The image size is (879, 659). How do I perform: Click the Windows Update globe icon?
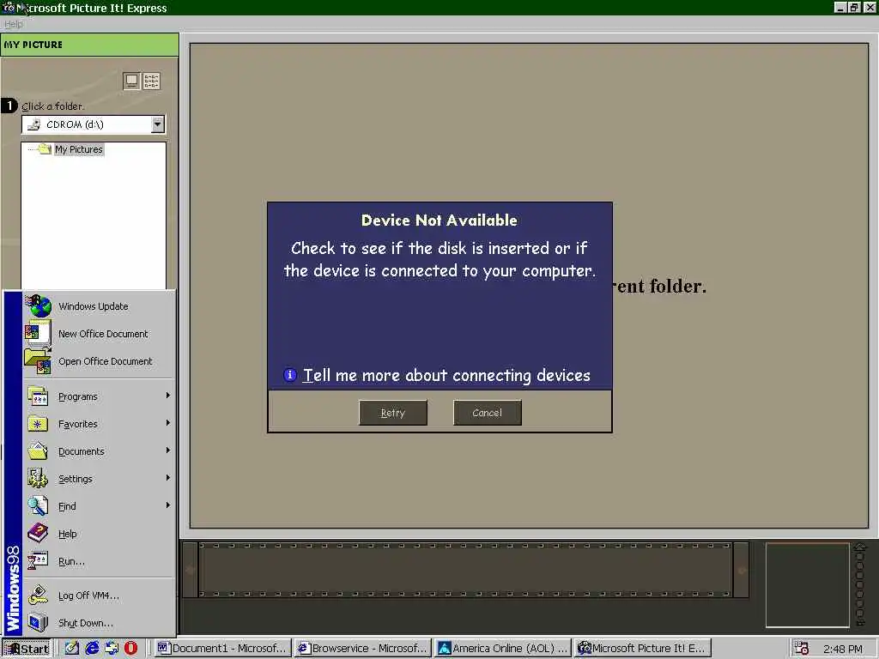click(39, 306)
